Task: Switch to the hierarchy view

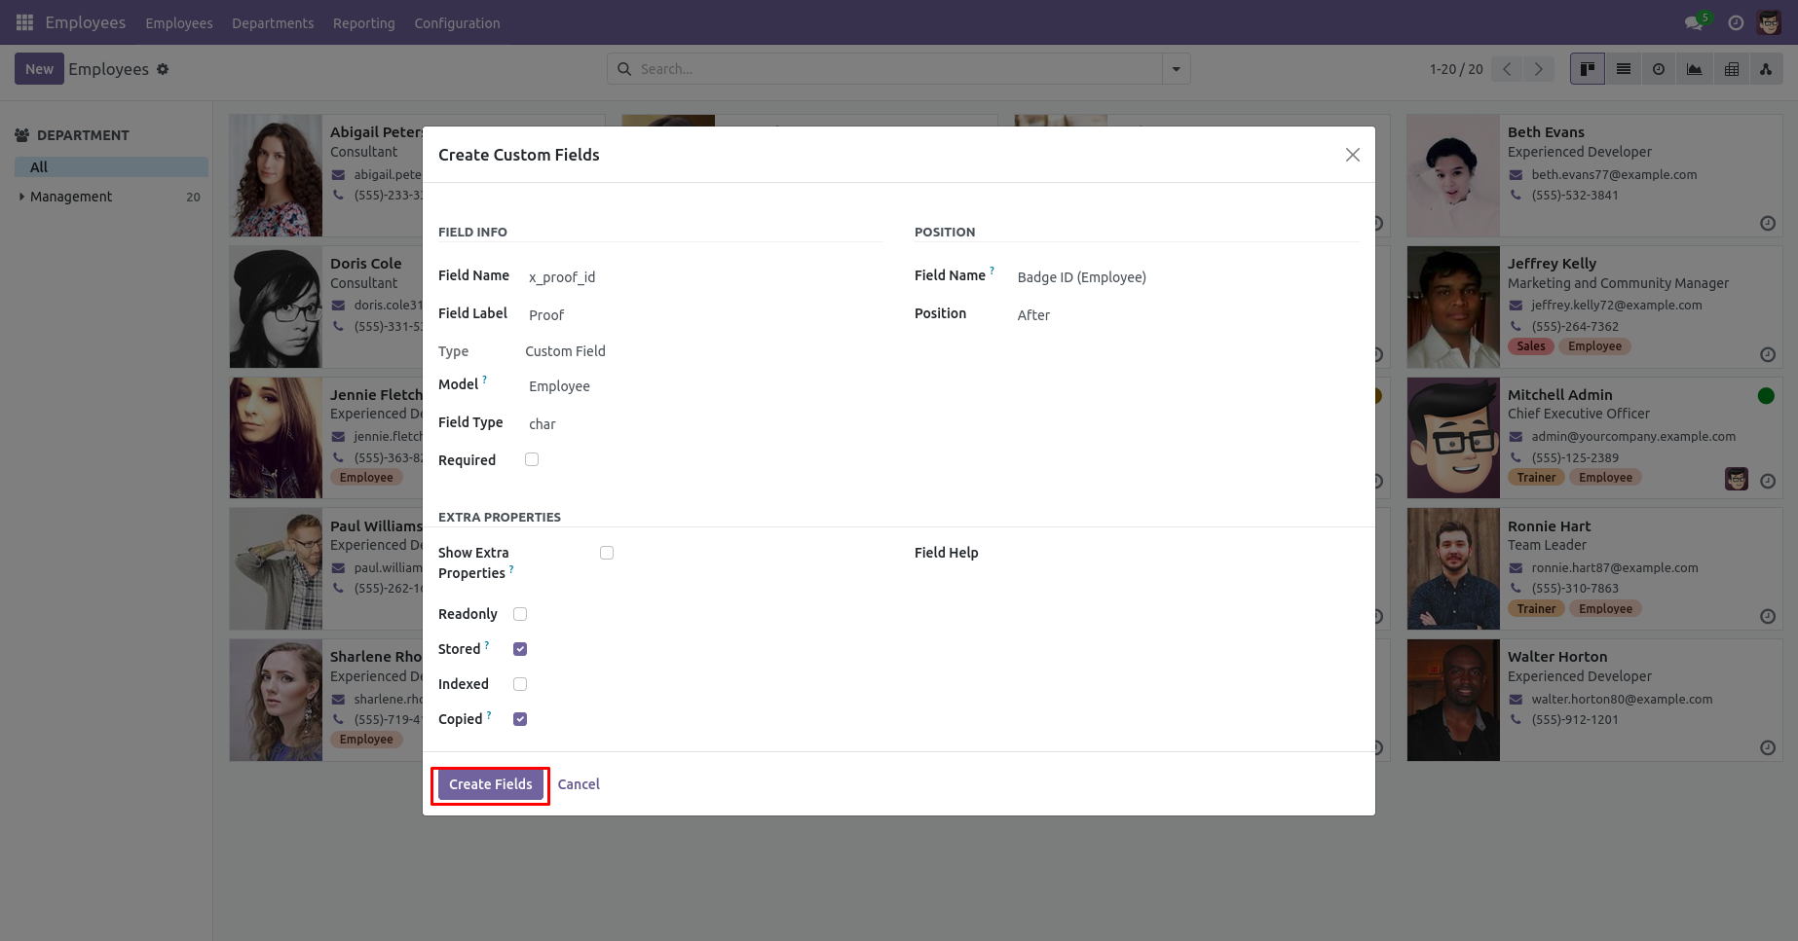Action: pos(1766,69)
